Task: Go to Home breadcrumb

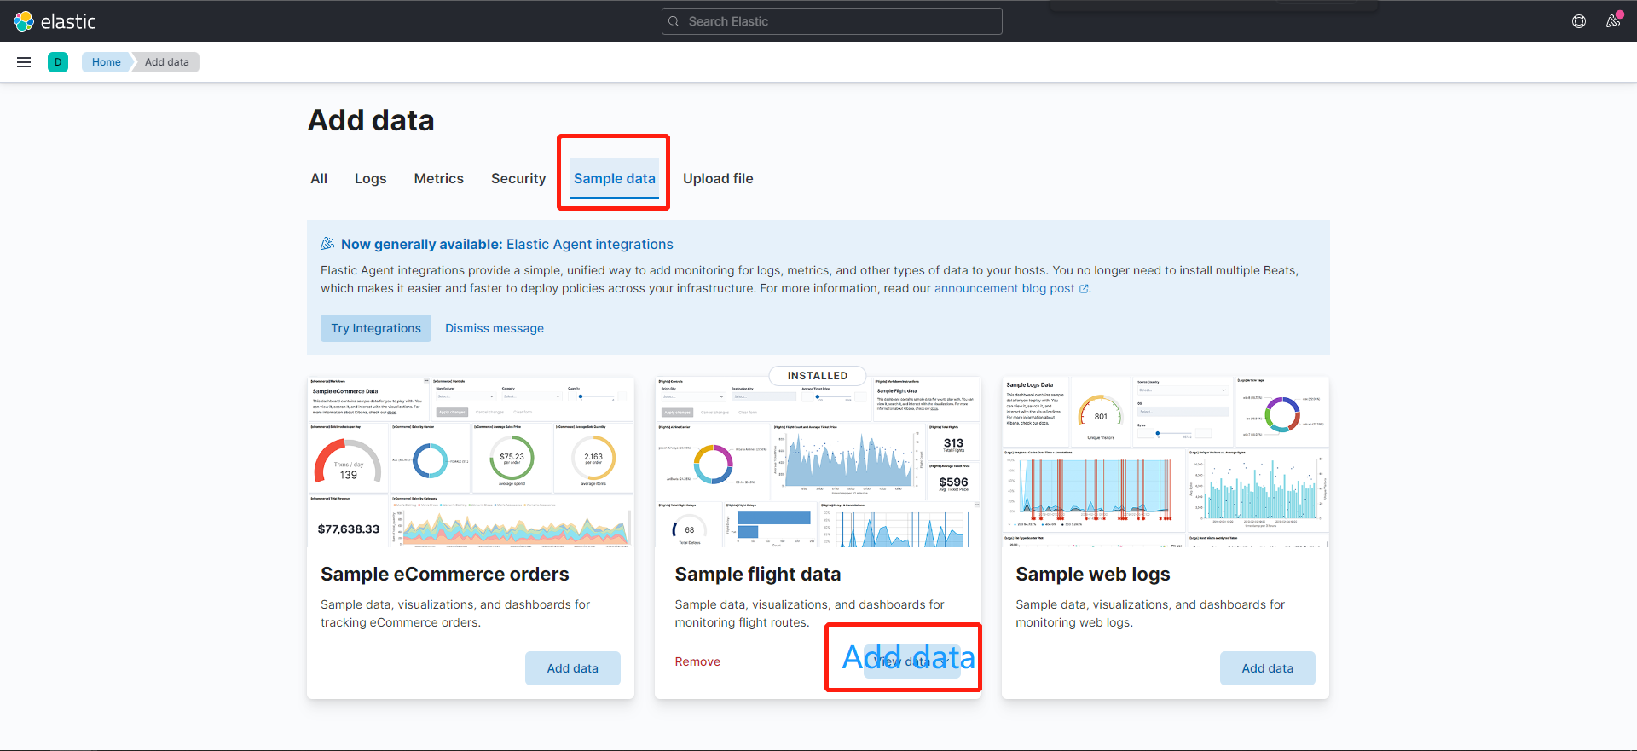Action: point(106,62)
